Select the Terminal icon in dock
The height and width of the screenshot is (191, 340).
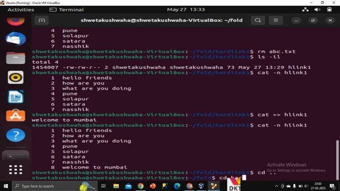pyautogui.click(x=15, y=156)
